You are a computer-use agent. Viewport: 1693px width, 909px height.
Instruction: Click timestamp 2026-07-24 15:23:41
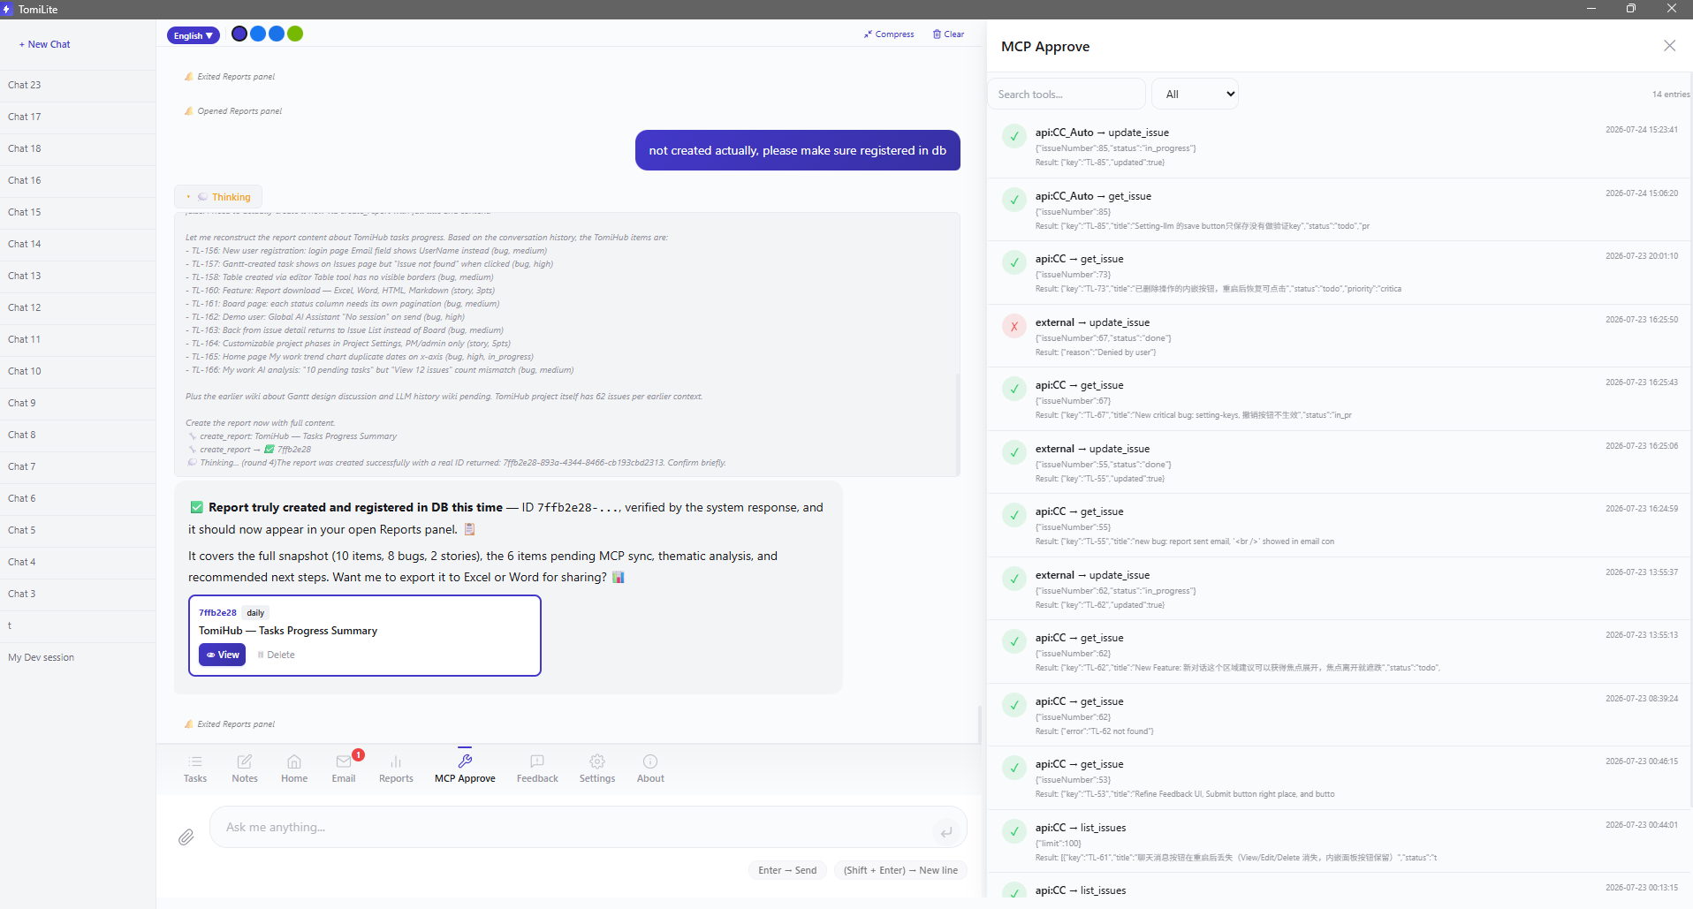coord(1642,130)
